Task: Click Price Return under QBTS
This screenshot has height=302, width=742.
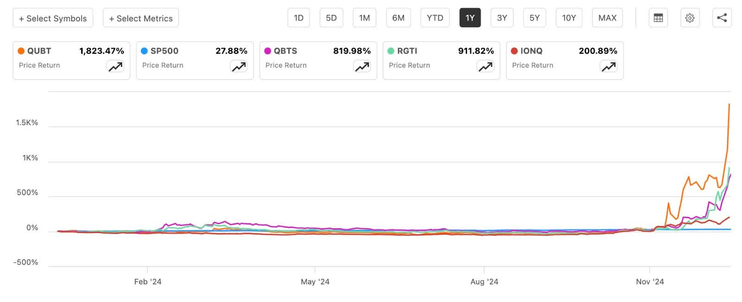Action: [x=286, y=65]
